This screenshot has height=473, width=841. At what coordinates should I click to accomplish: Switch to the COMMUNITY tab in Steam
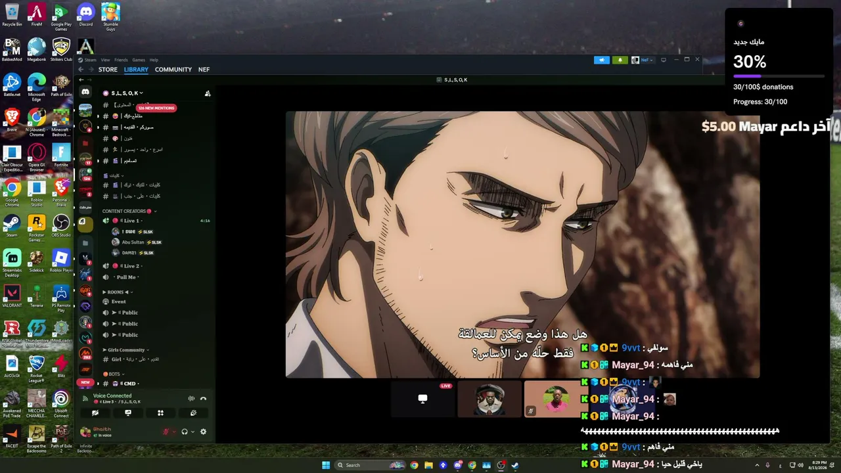[x=173, y=70]
